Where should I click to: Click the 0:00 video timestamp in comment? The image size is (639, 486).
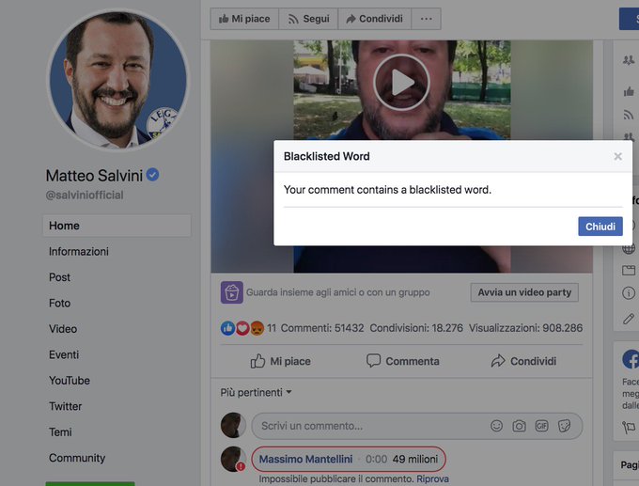(376, 459)
